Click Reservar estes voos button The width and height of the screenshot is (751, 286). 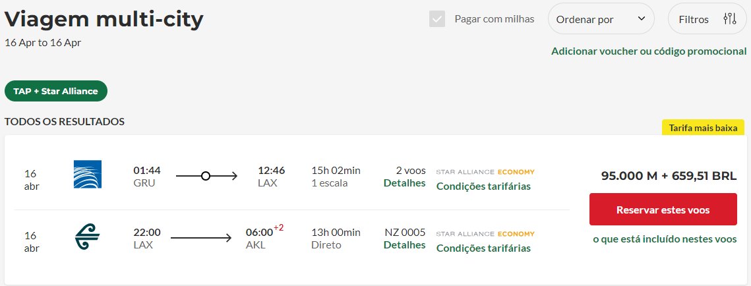(663, 210)
